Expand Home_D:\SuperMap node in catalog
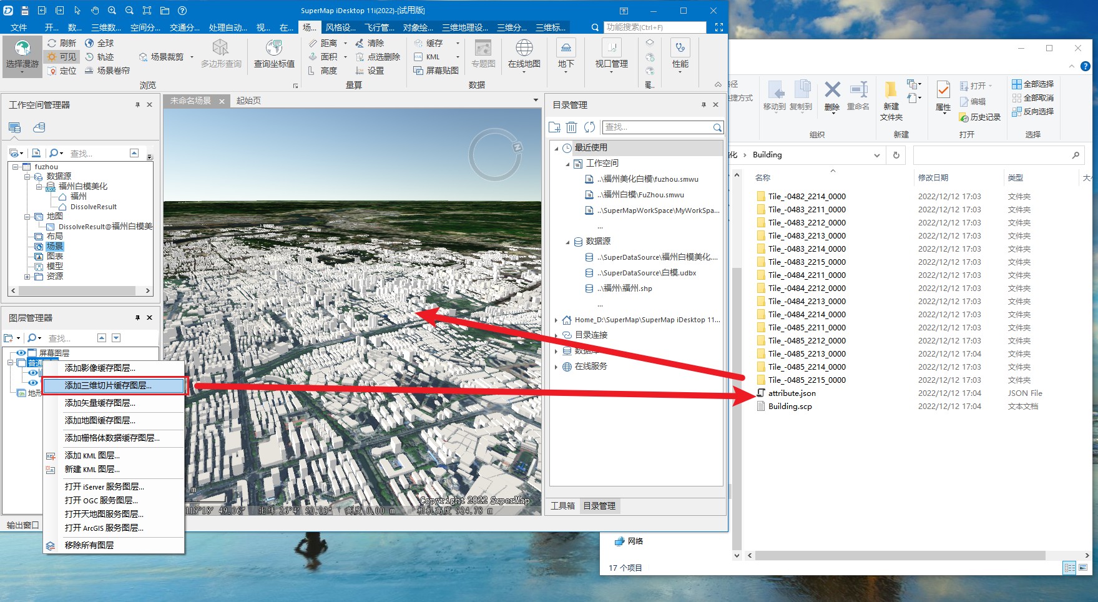Image resolution: width=1098 pixels, height=602 pixels. click(x=556, y=320)
